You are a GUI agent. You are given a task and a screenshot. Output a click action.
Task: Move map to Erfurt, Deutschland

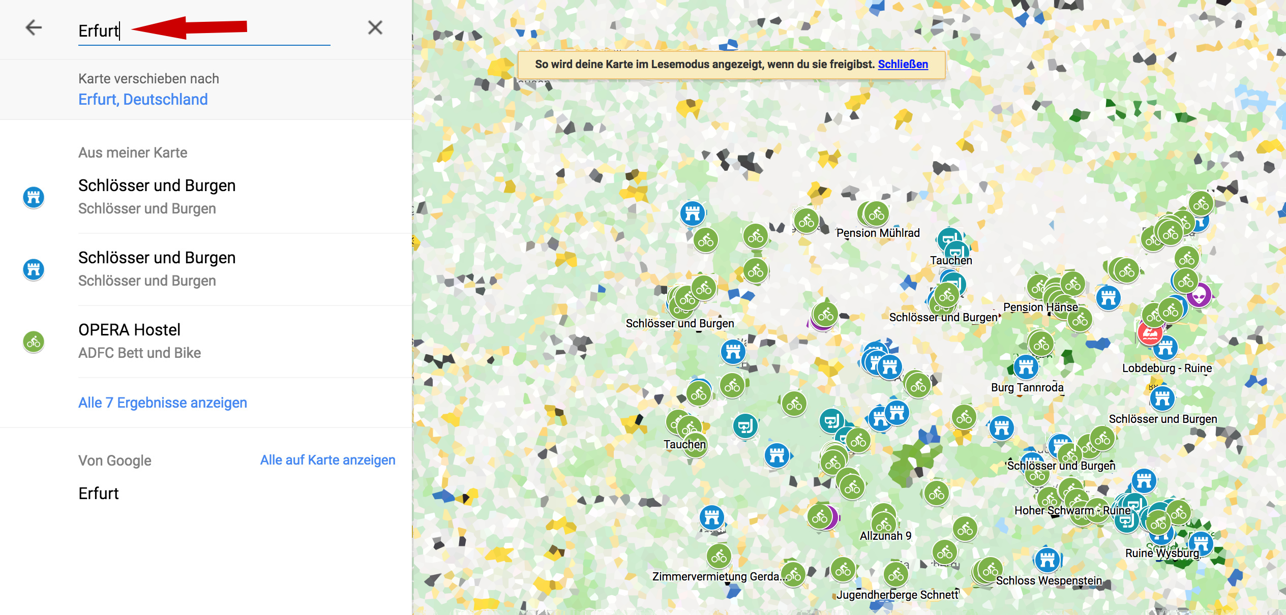143,99
